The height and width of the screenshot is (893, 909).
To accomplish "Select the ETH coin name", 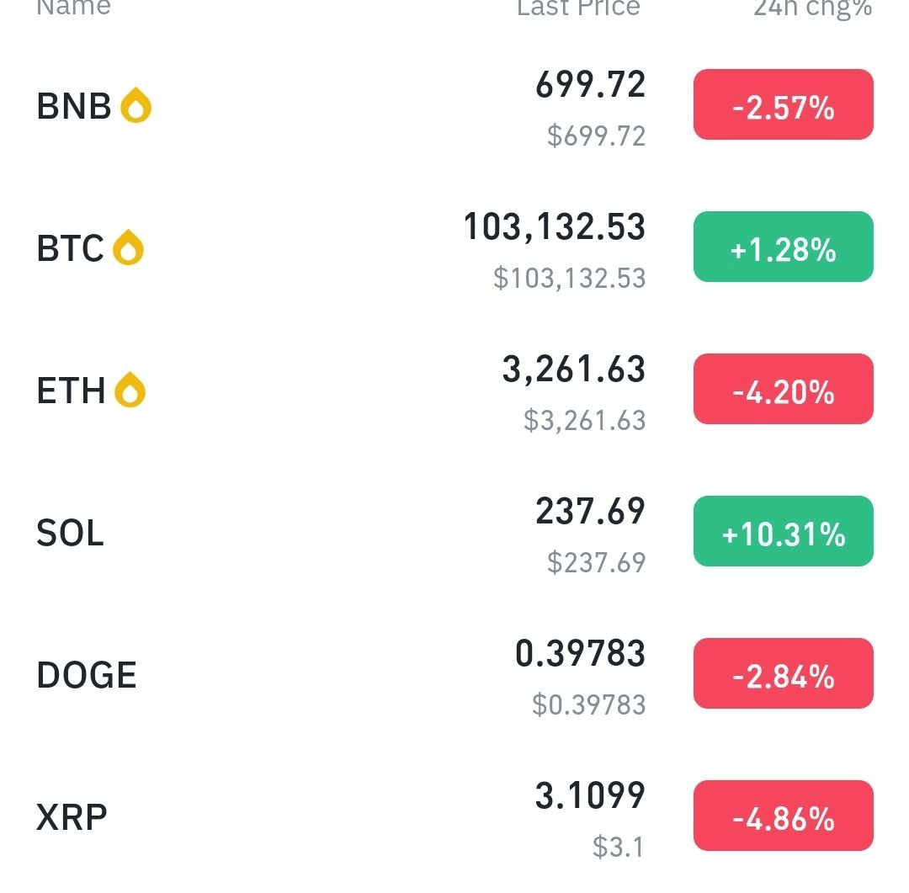I will tap(72, 391).
